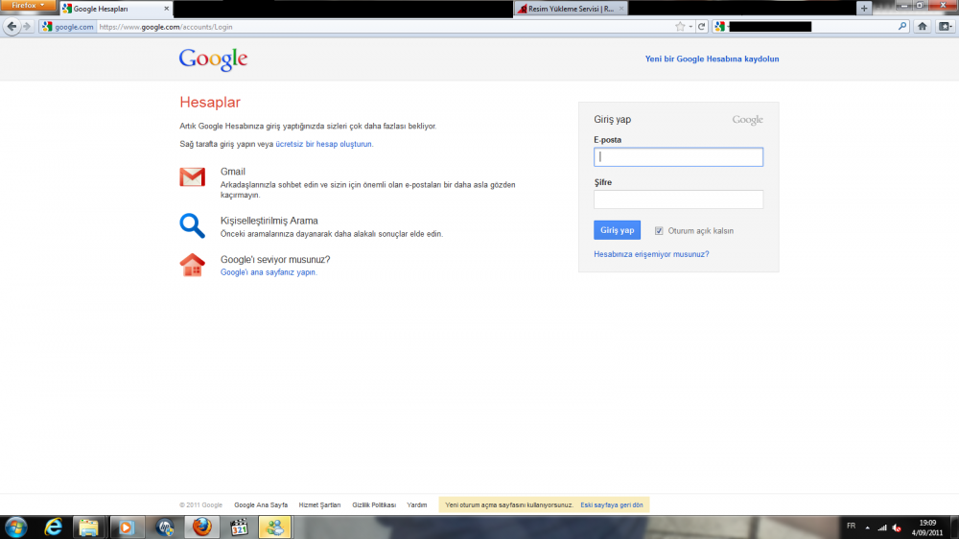Viewport: 959px width, 539px height.
Task: Open the Windows Start orb
Action: click(x=15, y=527)
